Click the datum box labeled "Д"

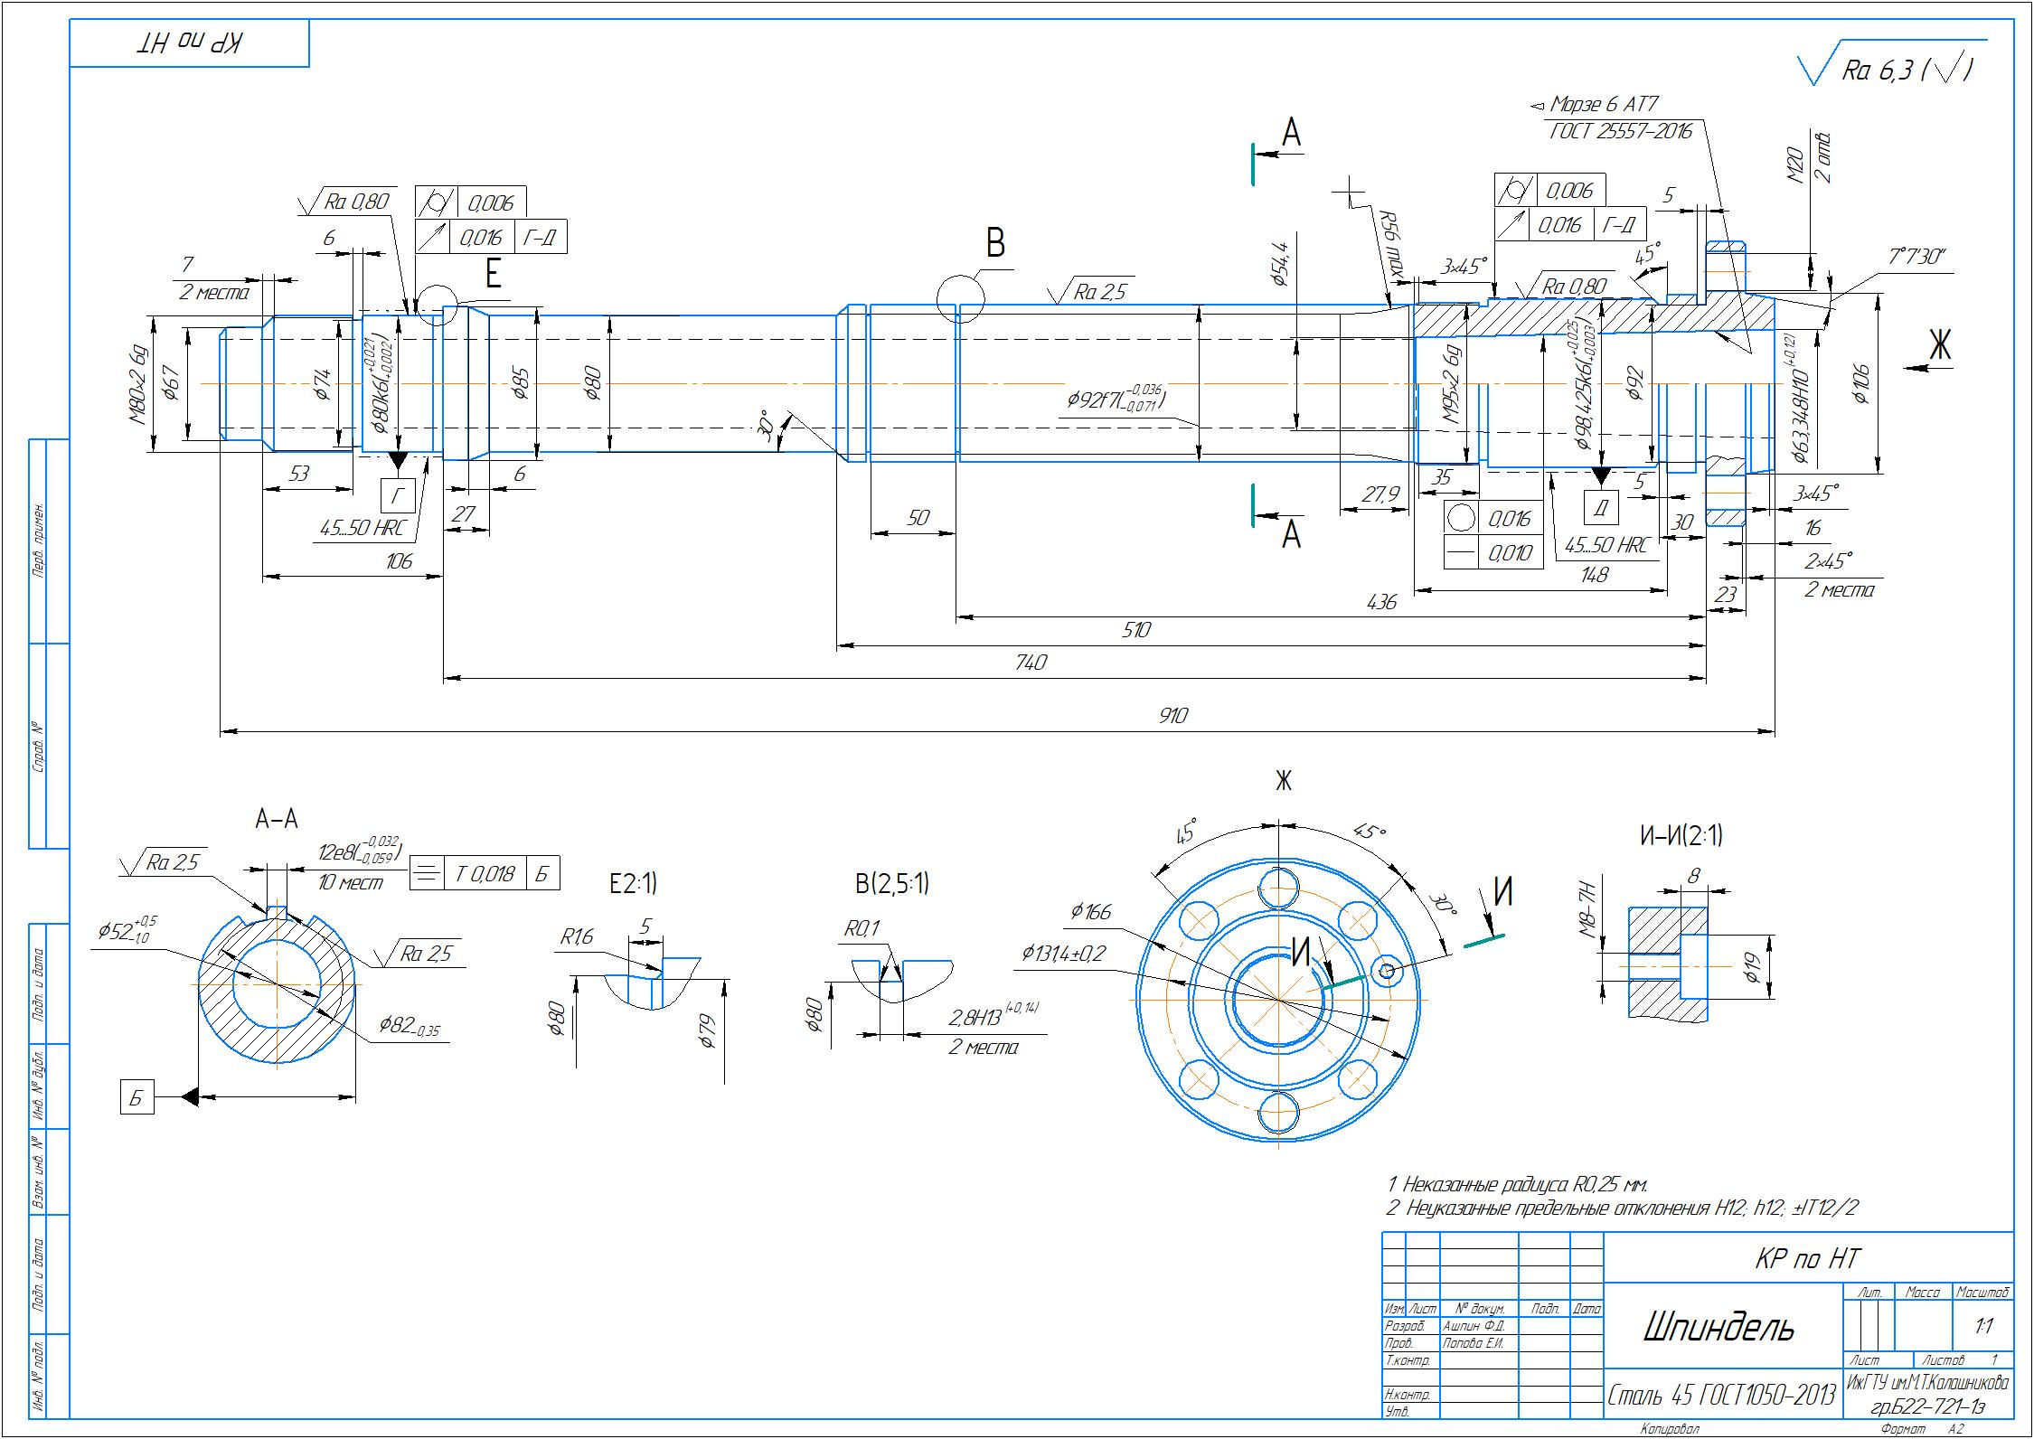(x=1602, y=509)
